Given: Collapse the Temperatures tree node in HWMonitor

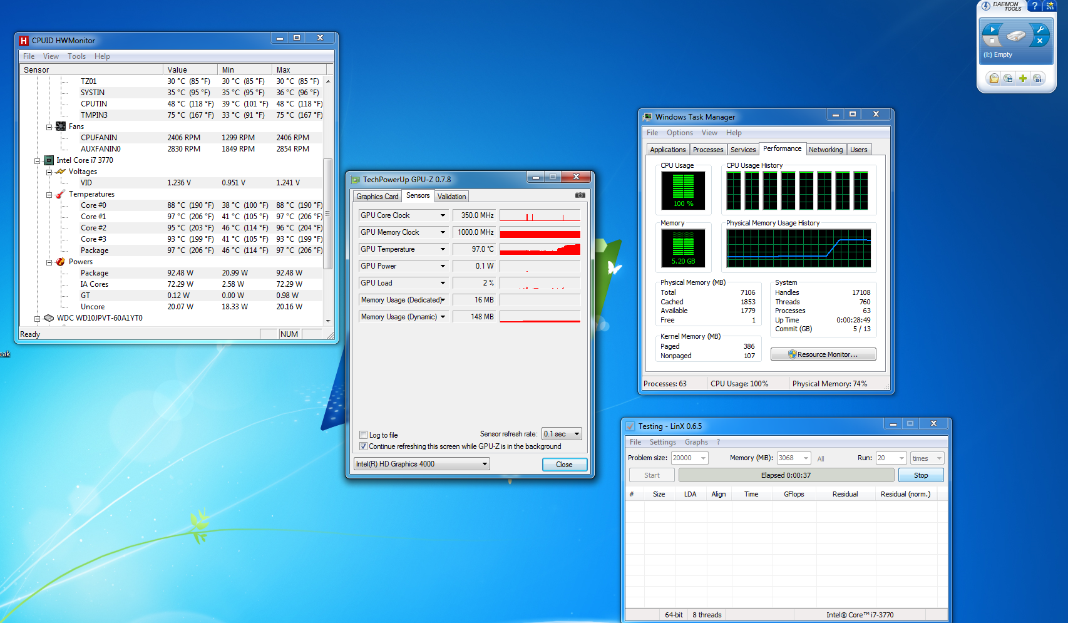Looking at the screenshot, I should pos(49,195).
